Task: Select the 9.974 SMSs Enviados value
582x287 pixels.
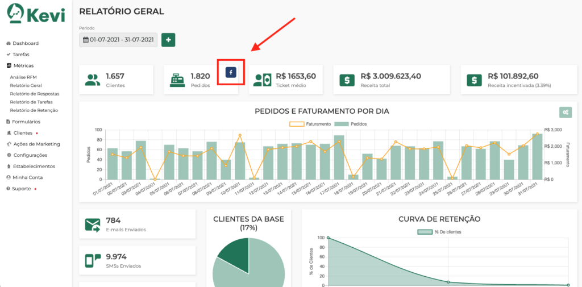Action: click(116, 256)
